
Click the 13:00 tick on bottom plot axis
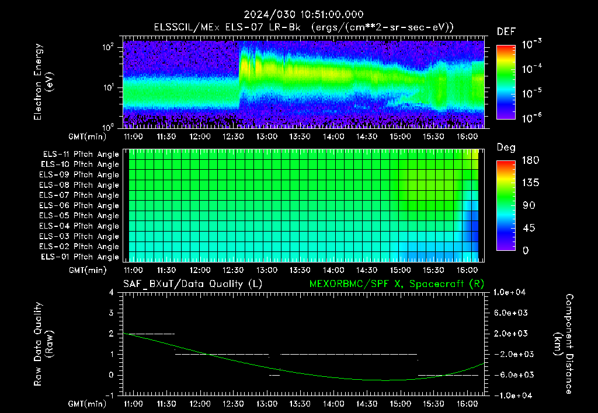pos(266,404)
